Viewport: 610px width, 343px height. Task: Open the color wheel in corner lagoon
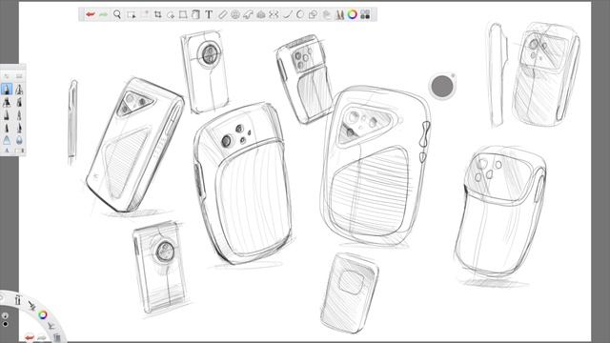point(42,314)
